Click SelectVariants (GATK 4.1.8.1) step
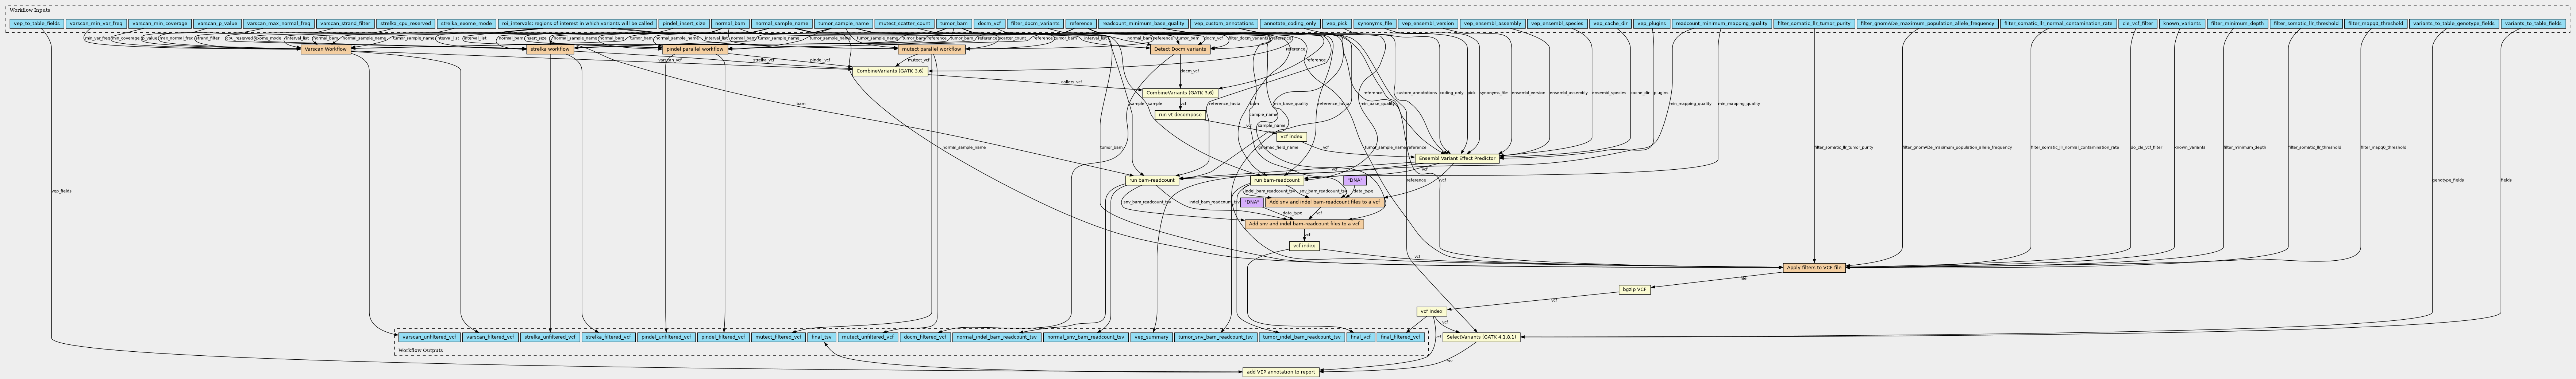The image size is (2576, 379). pos(1481,337)
